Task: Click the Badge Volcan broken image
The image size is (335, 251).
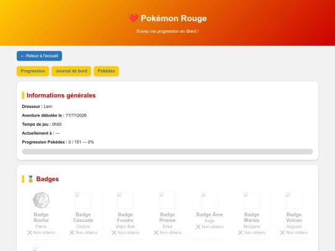Action: coord(294,200)
